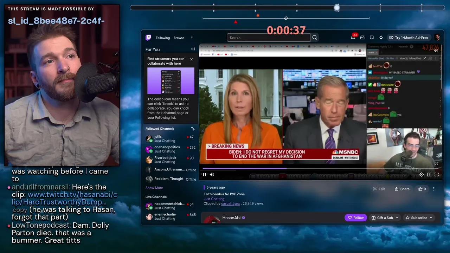
Task: Open the whispers speech bubble icon
Action: [372, 38]
